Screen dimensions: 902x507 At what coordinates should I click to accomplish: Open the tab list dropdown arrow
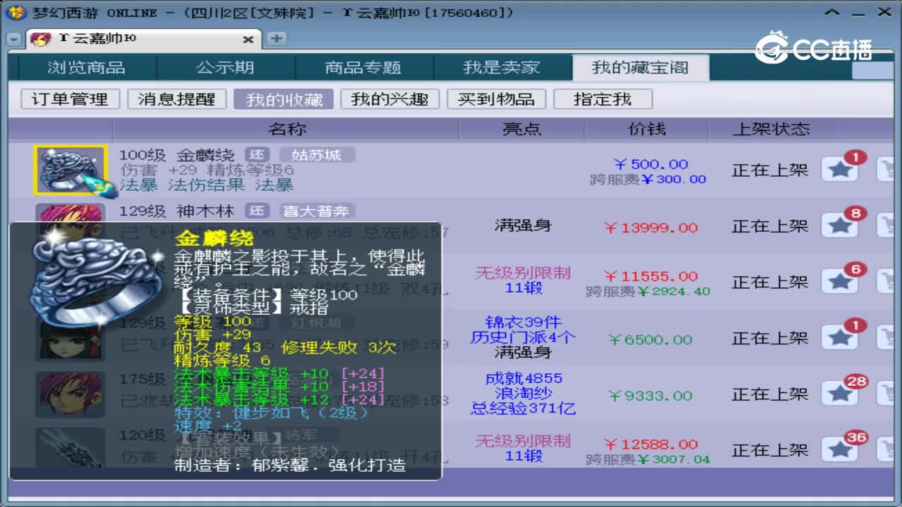[14, 39]
